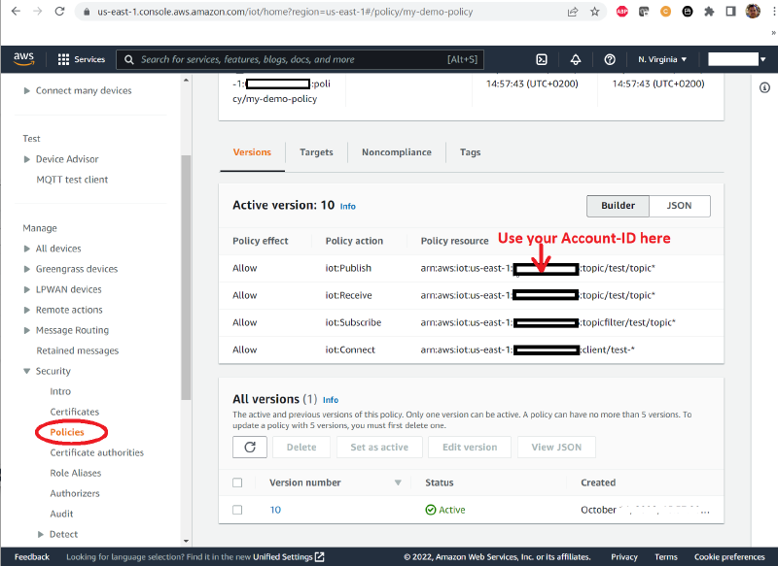The image size is (778, 566).
Task: Toggle the JSON view of the policy
Action: [679, 206]
